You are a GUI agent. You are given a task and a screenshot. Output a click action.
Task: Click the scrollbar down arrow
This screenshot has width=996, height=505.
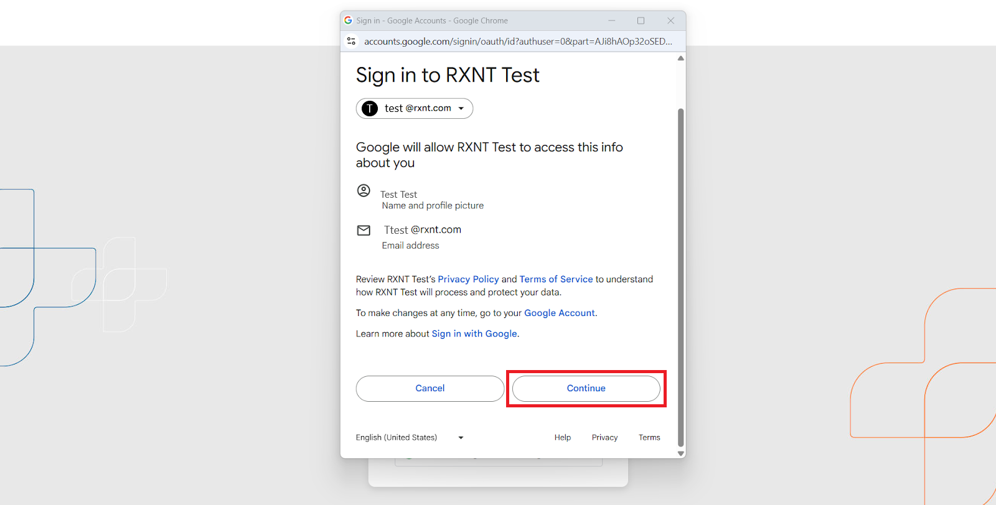[681, 453]
